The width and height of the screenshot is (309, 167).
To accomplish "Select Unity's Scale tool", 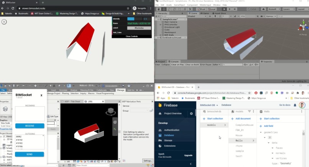I will click(174, 9).
